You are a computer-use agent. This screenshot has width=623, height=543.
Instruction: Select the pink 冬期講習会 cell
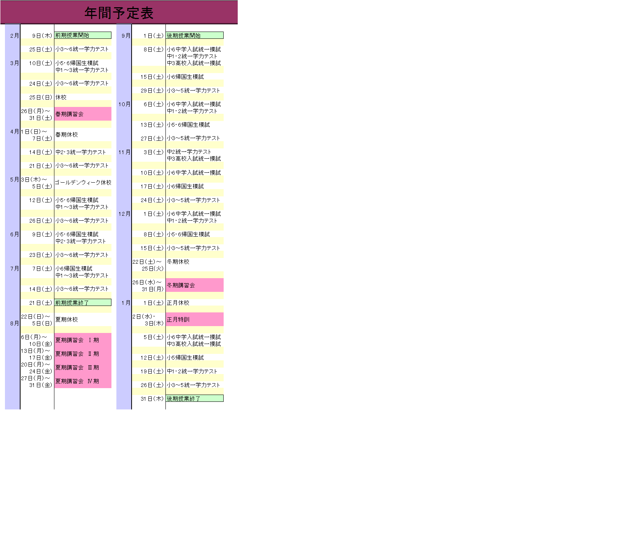pyautogui.click(x=194, y=285)
